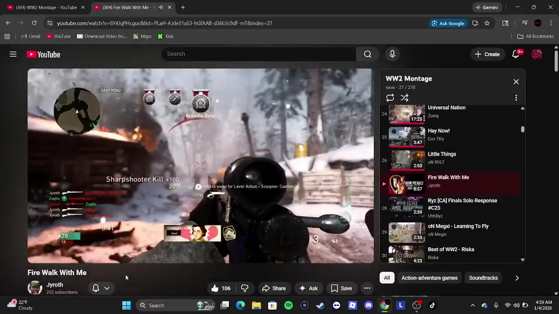The height and width of the screenshot is (314, 559).
Task: Select the All filter chip
Action: coord(387,278)
